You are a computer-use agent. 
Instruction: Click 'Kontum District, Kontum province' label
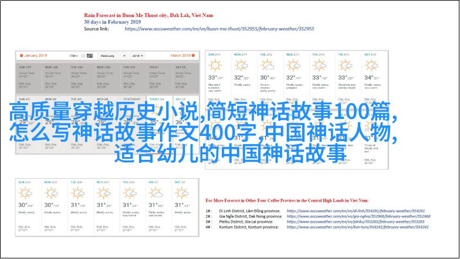pos(249,227)
